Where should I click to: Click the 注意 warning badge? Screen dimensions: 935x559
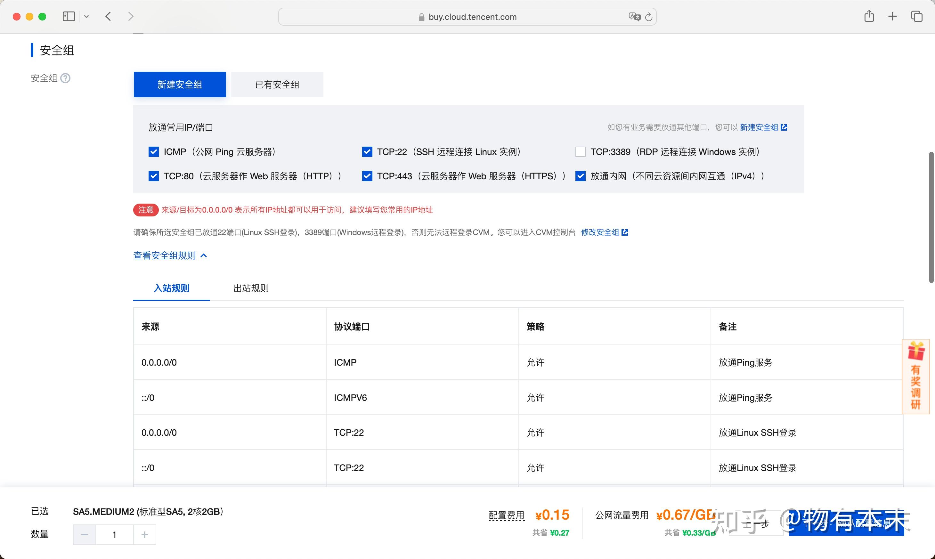(x=146, y=210)
